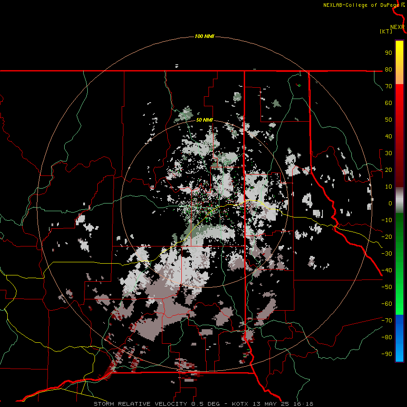This screenshot has width=407, height=407.
Task: Click the 10 value on the velocity scale
Action: (388, 187)
